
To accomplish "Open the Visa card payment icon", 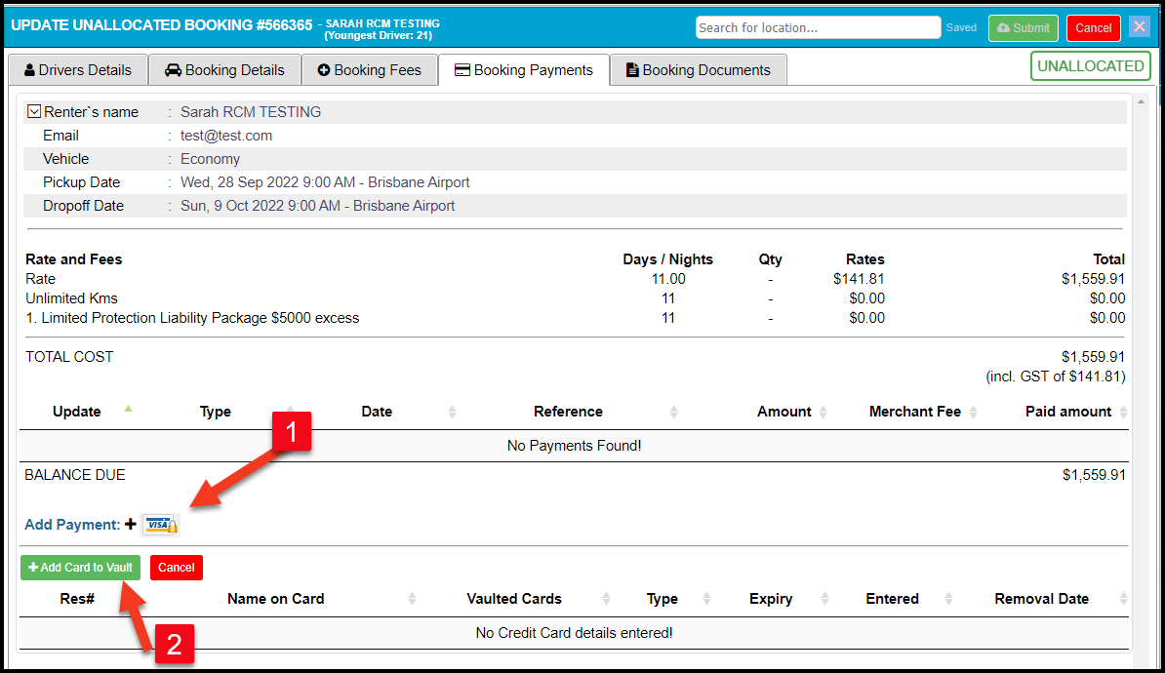I will click(160, 525).
